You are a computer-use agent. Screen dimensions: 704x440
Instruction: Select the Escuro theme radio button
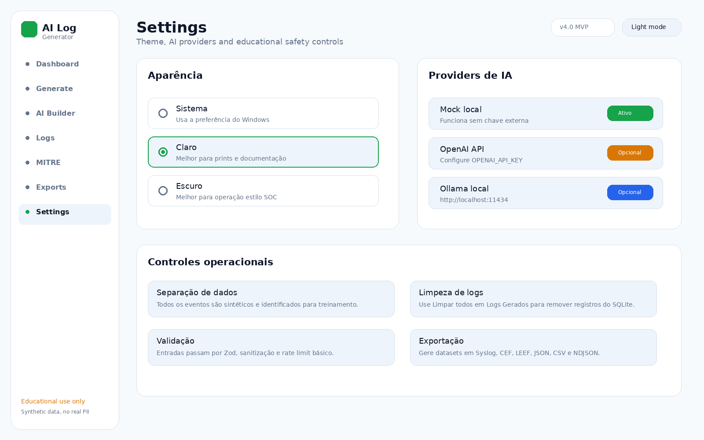[163, 191]
